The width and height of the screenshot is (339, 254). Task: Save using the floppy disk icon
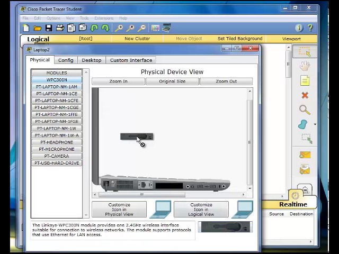tap(49, 28)
